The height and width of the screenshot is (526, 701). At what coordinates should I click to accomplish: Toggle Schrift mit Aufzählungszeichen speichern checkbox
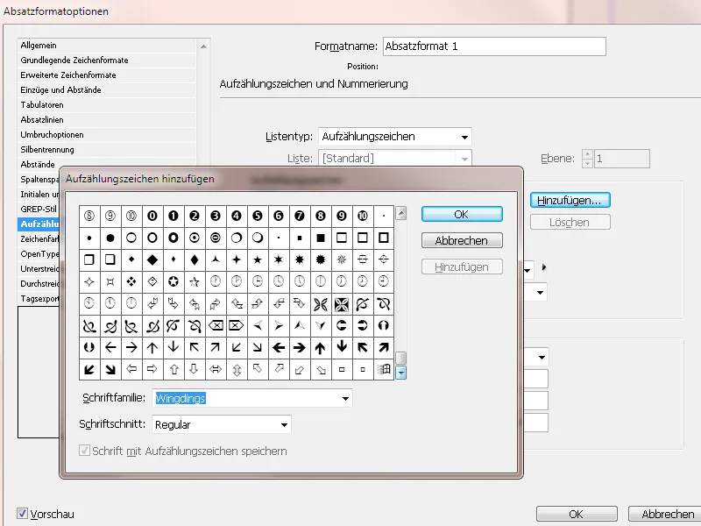tap(84, 450)
